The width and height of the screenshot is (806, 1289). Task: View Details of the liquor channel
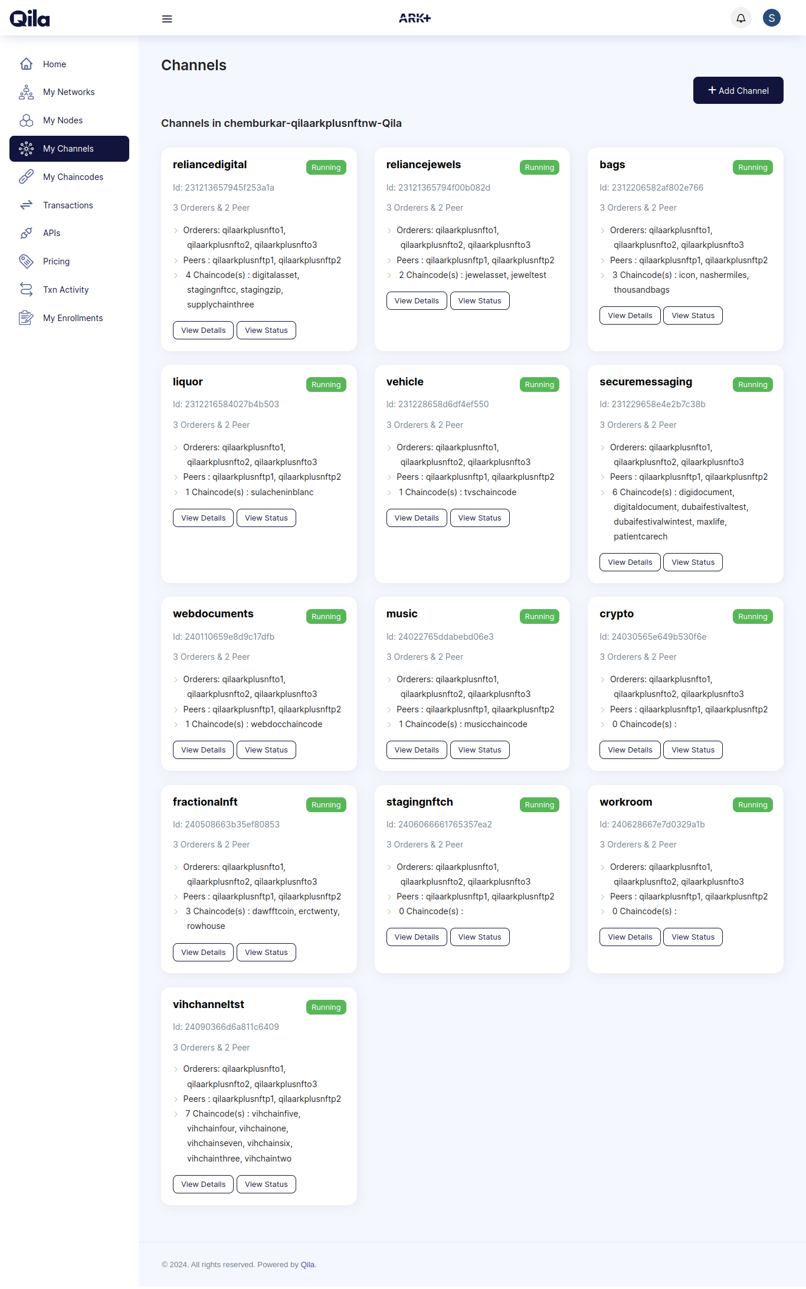[x=203, y=518]
